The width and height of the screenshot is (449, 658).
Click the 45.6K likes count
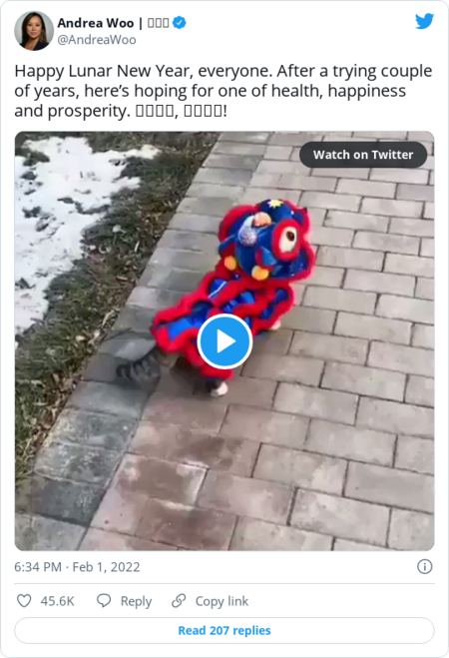(58, 601)
